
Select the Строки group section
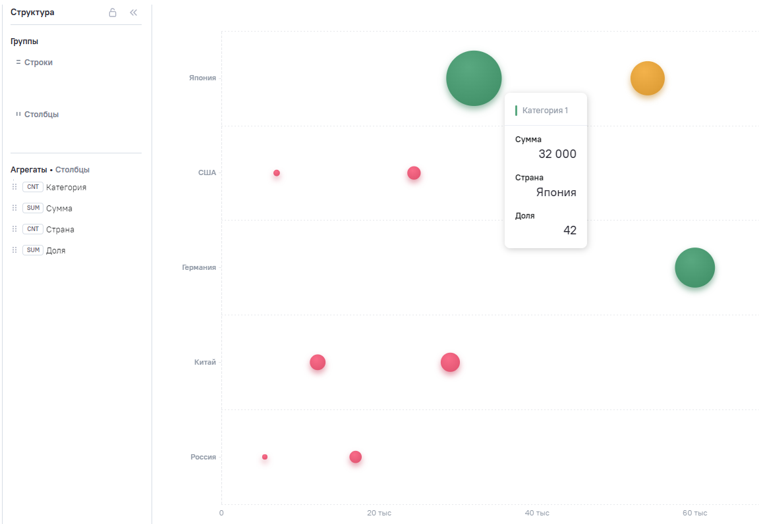(x=34, y=63)
